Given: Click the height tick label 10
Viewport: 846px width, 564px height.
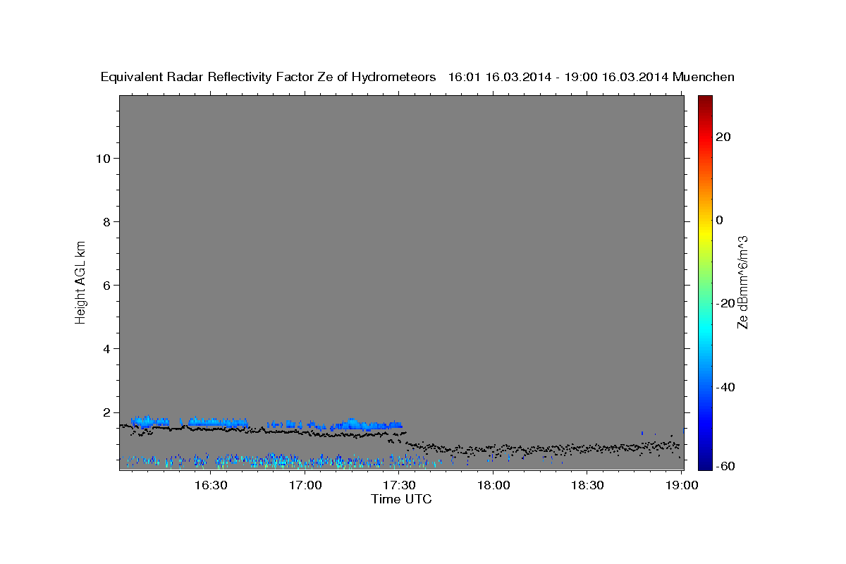Looking at the screenshot, I should click(104, 158).
